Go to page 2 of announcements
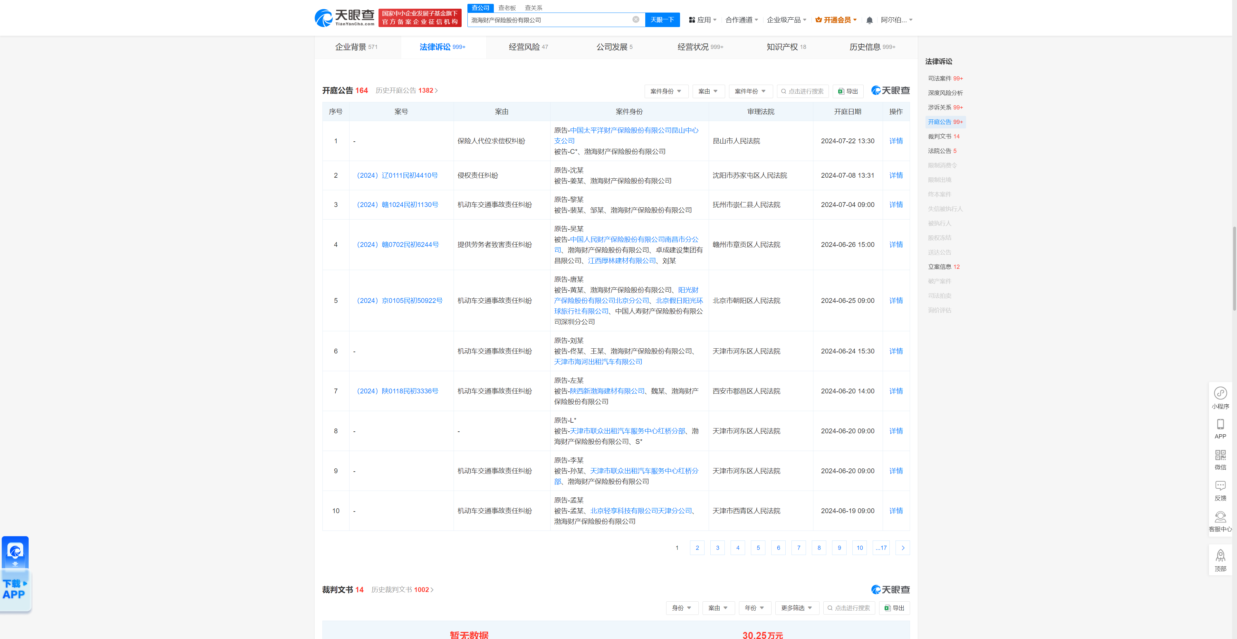 click(697, 548)
